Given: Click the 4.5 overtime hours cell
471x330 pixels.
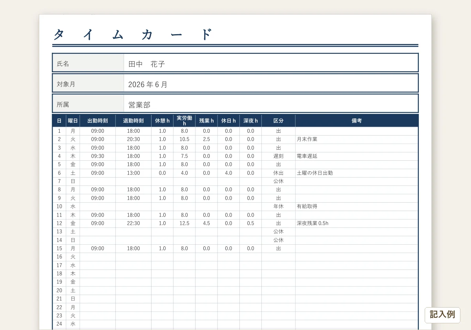Looking at the screenshot, I should point(206,223).
